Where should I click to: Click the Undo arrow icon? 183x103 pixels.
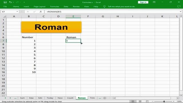coord(10,2)
